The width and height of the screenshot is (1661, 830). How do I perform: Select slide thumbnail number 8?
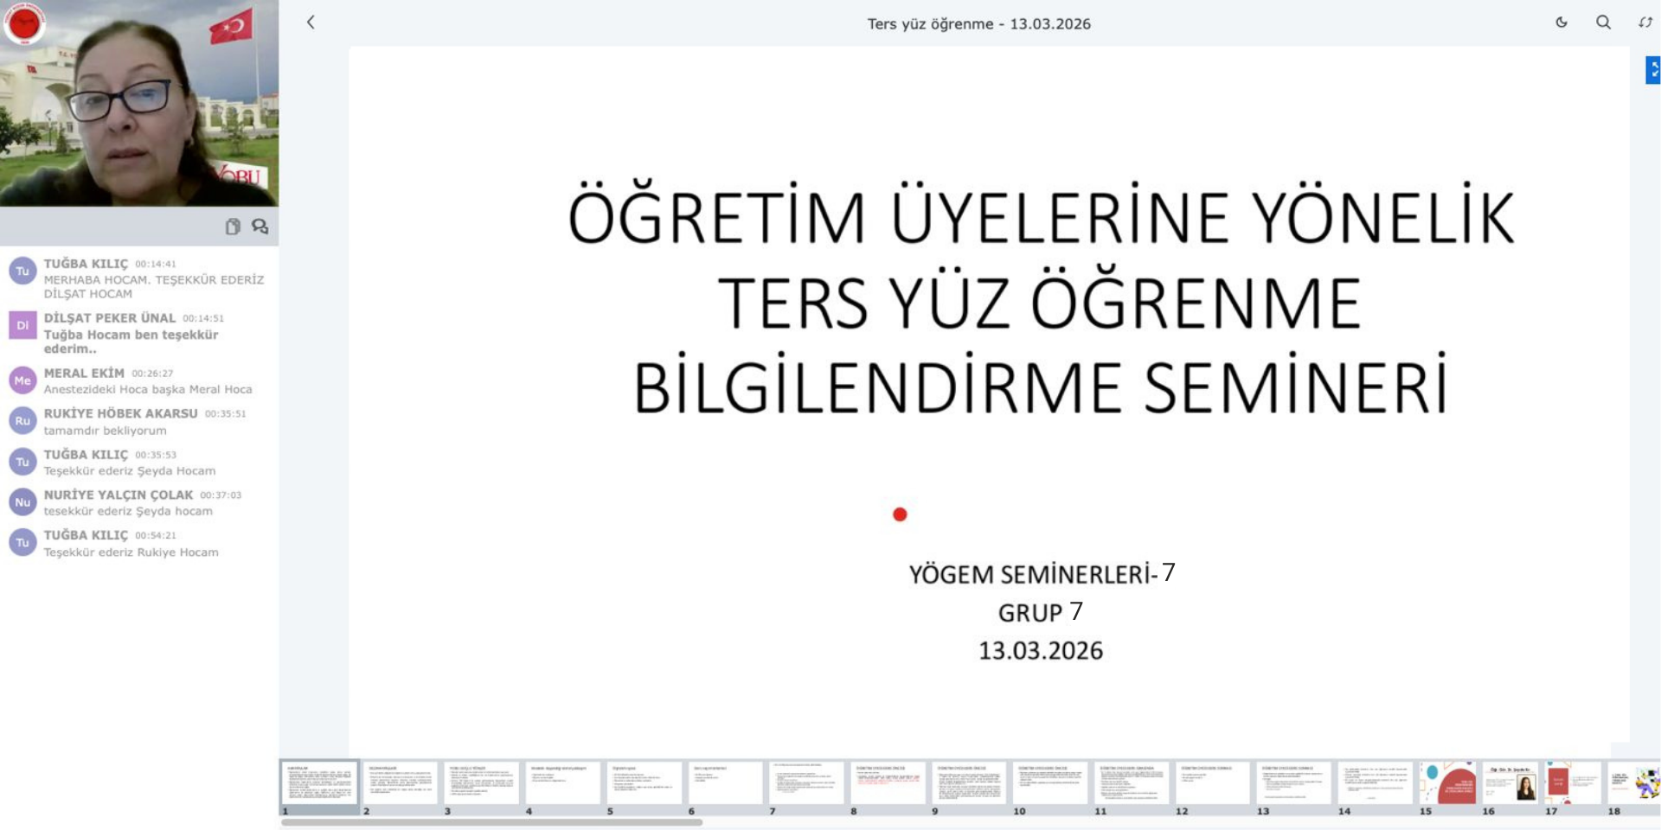pyautogui.click(x=888, y=783)
